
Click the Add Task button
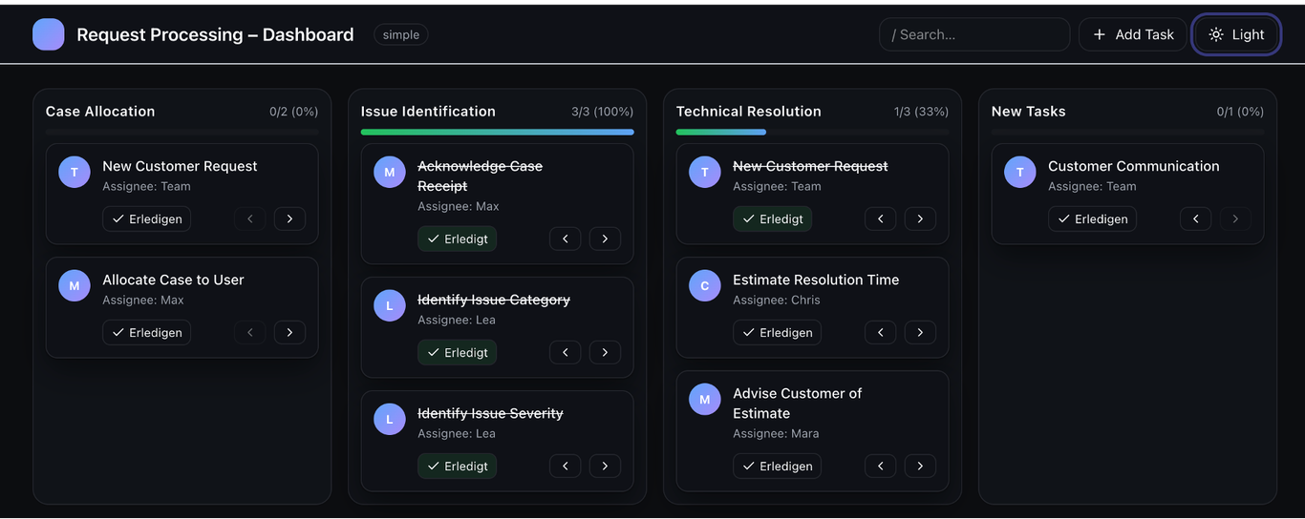coord(1132,34)
